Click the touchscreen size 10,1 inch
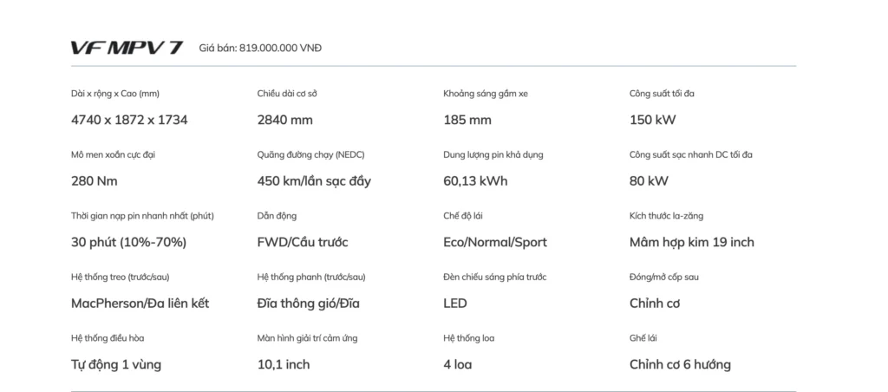The height and width of the screenshot is (392, 888). coord(284,364)
